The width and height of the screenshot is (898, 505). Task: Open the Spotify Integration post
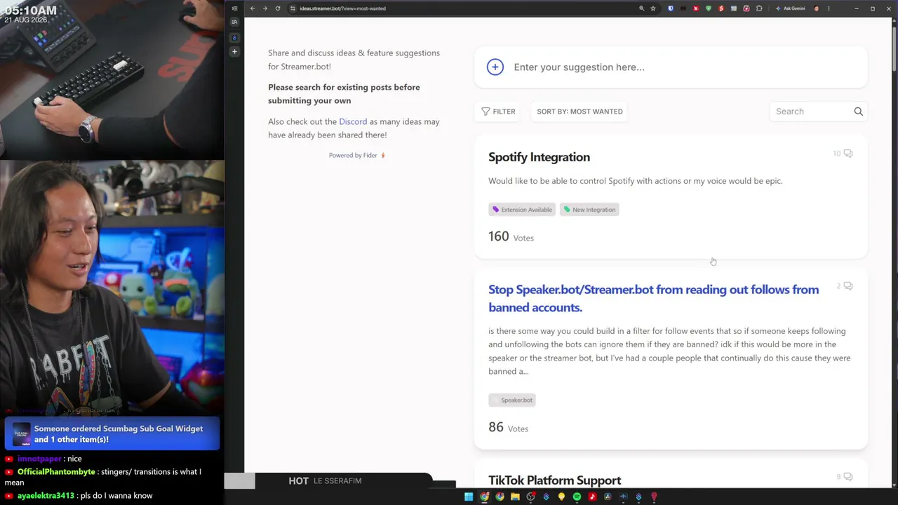(539, 157)
